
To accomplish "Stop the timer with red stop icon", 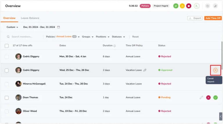I will point(189,6).
